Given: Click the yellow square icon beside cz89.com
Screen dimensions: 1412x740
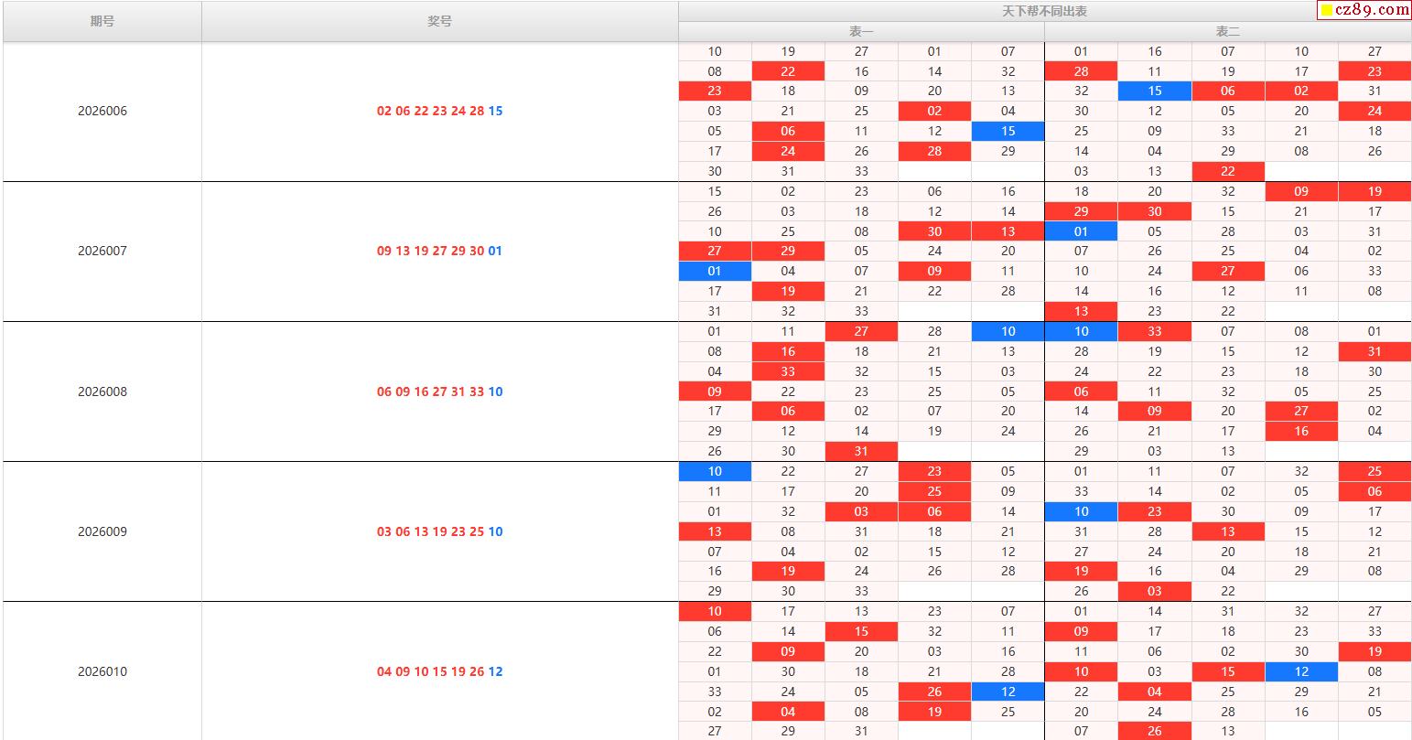Looking at the screenshot, I should (1326, 11).
